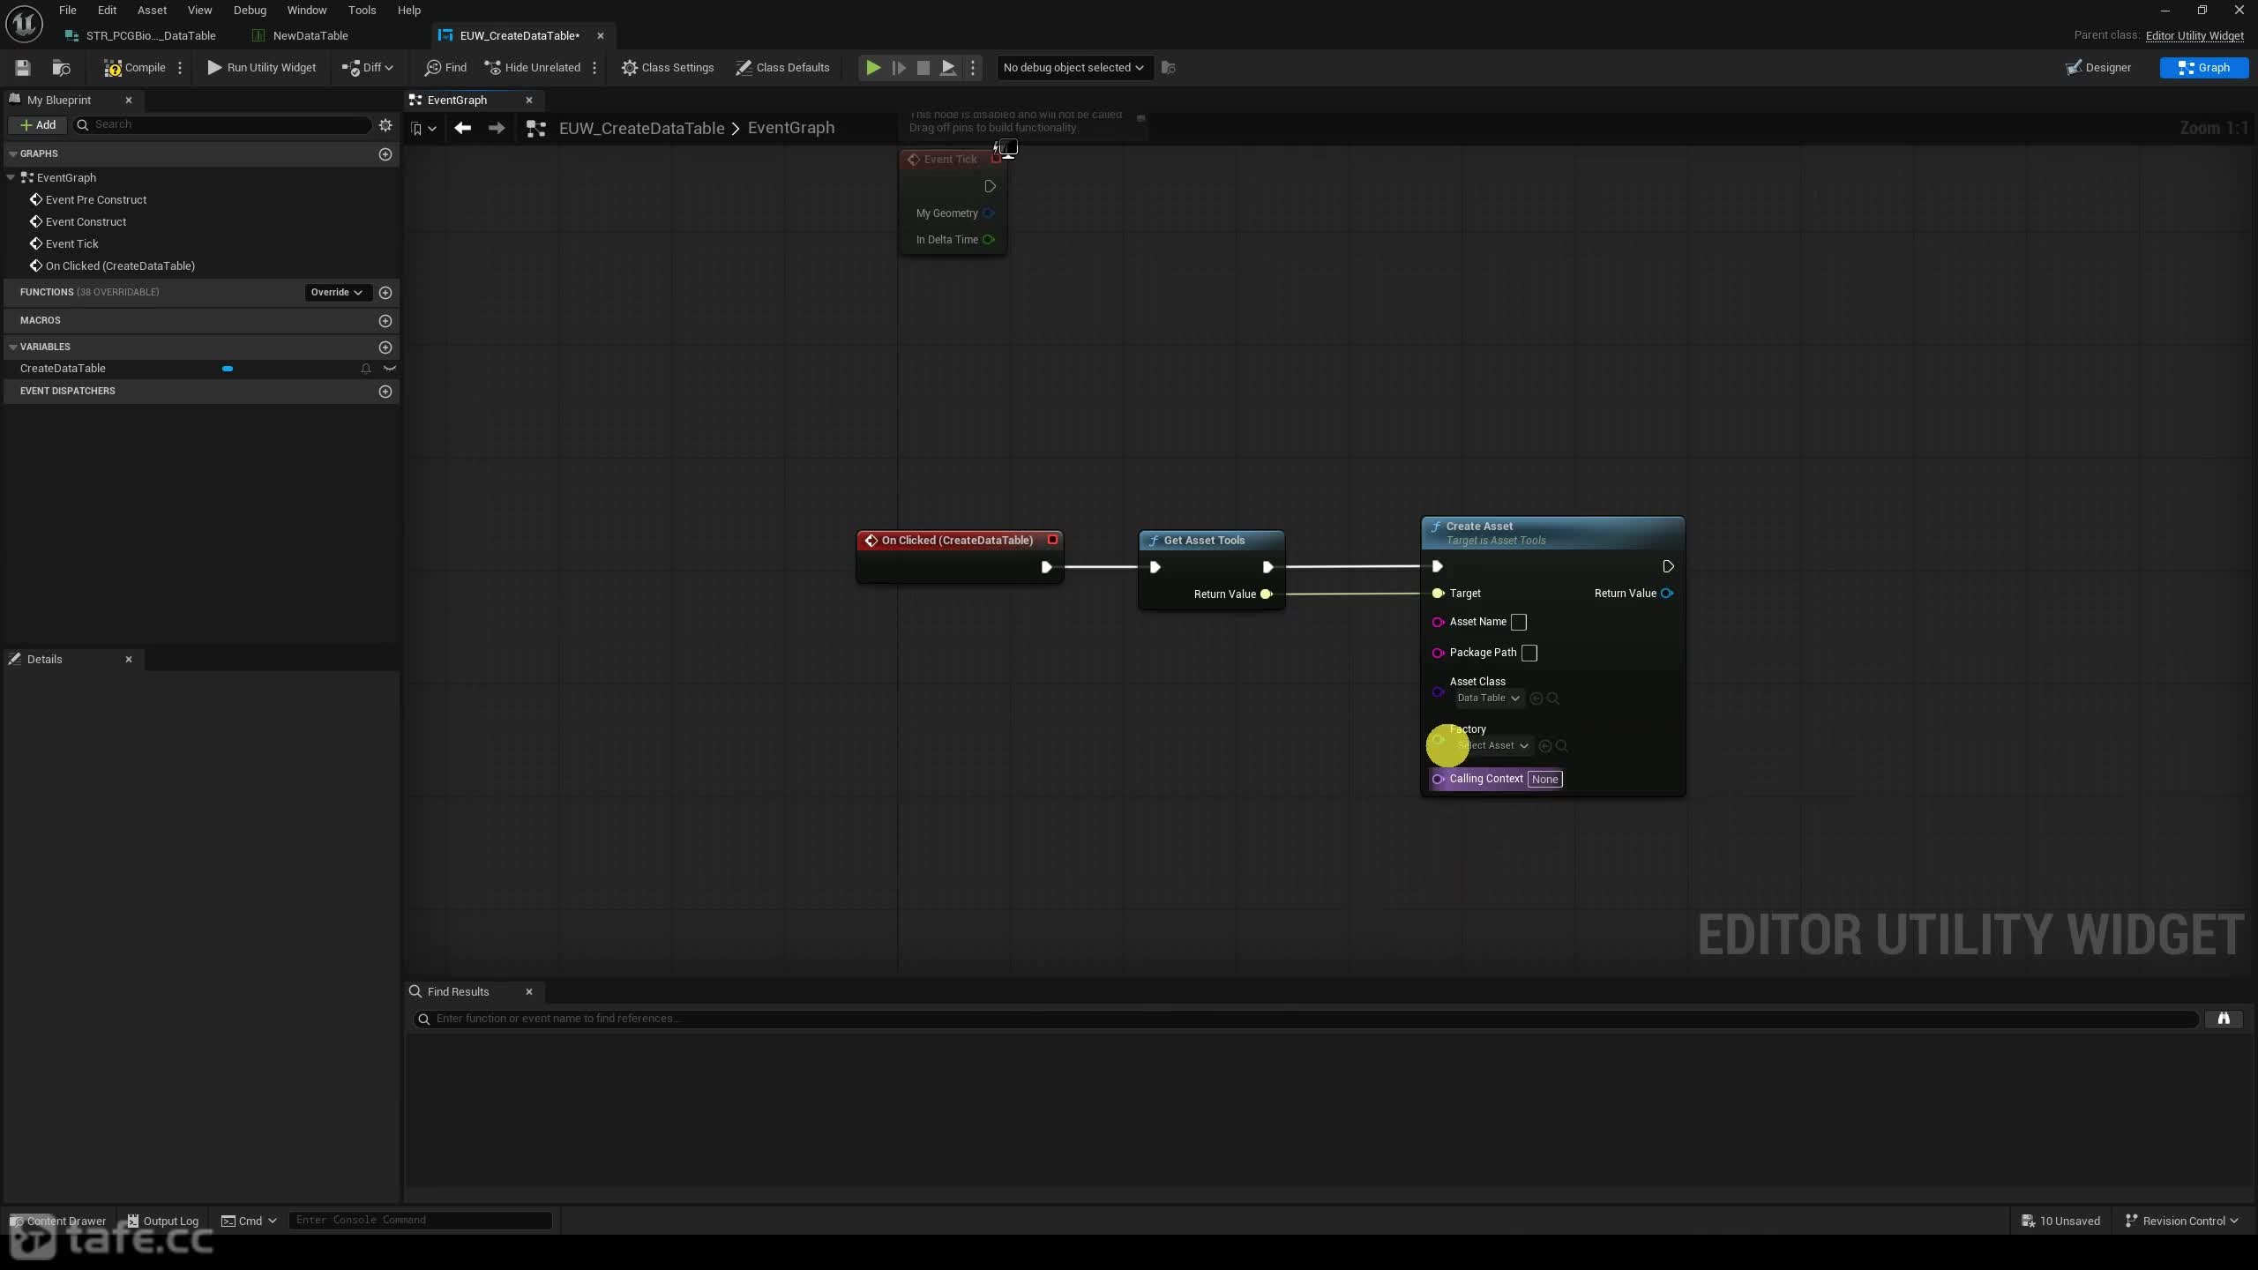Open Find in blueprint
Screen dimensions: 2258x1270
tap(445, 68)
